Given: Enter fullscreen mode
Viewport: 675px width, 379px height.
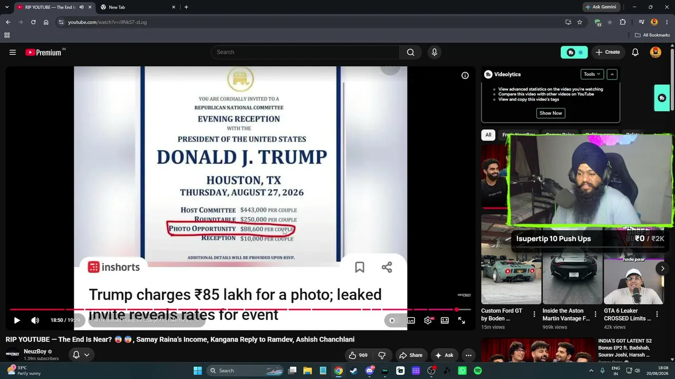Looking at the screenshot, I should (x=461, y=320).
